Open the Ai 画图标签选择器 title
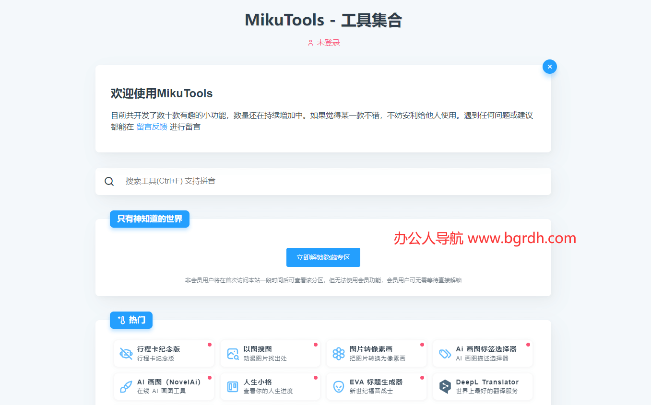The image size is (651, 405). click(x=486, y=349)
